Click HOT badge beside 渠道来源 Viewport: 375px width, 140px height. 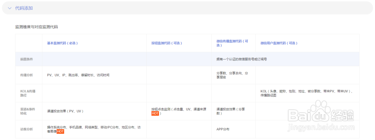click(155, 113)
